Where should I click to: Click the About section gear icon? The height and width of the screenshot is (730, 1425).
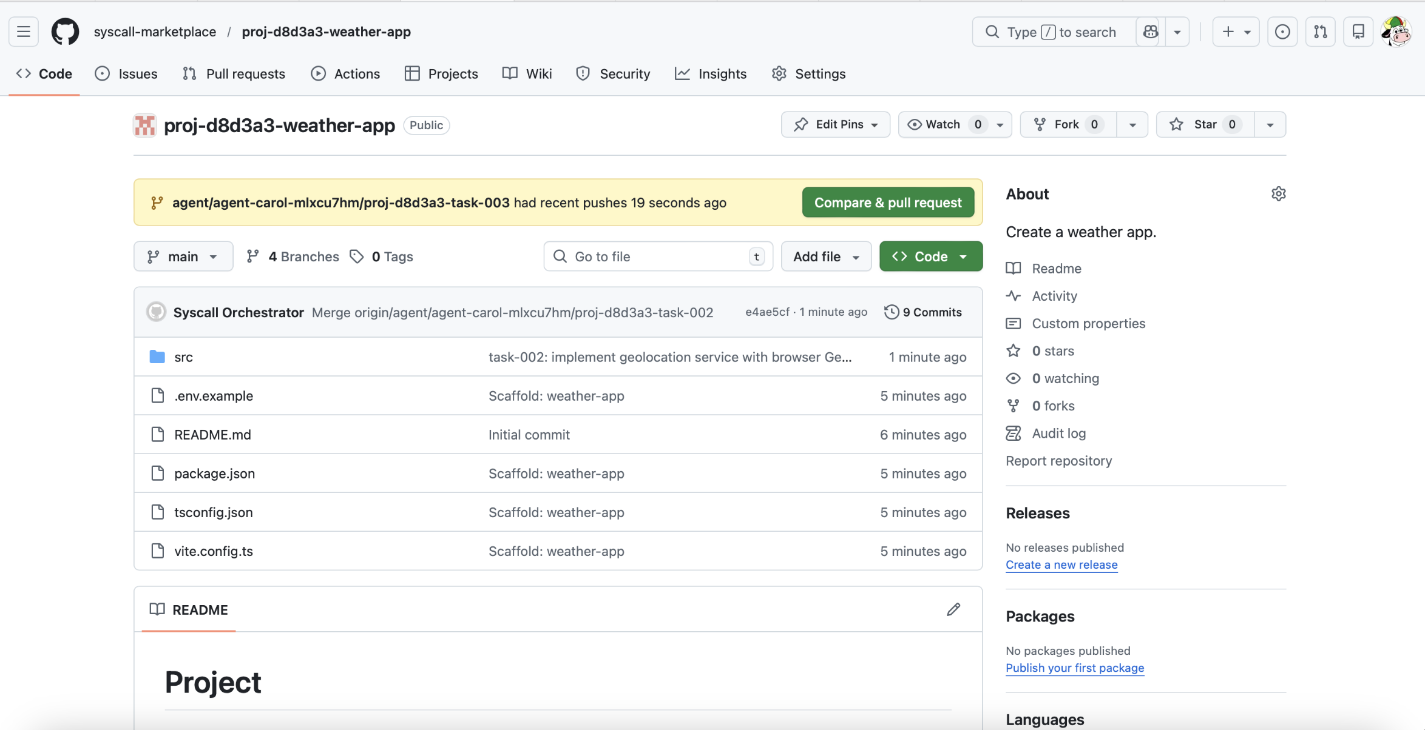pos(1278,194)
